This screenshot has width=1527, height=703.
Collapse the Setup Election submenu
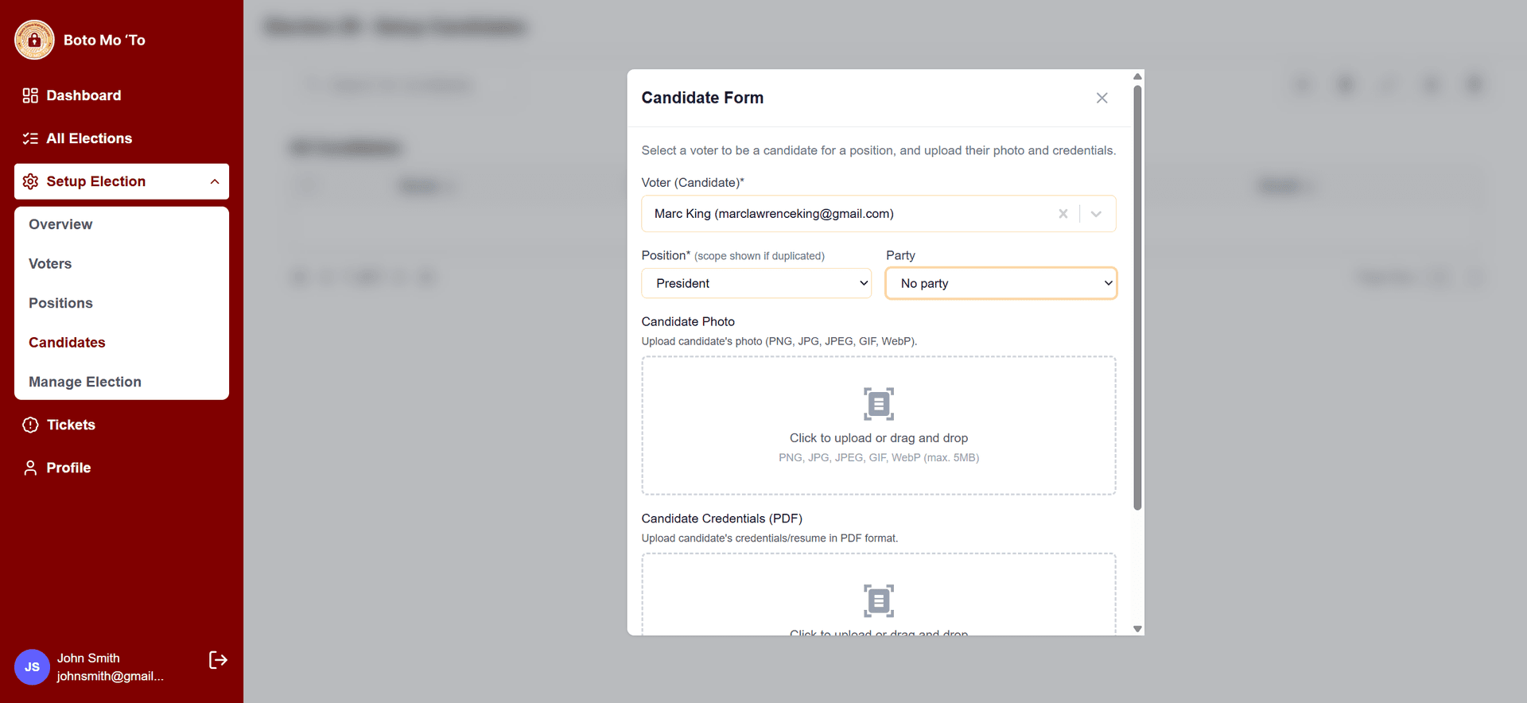tap(215, 181)
